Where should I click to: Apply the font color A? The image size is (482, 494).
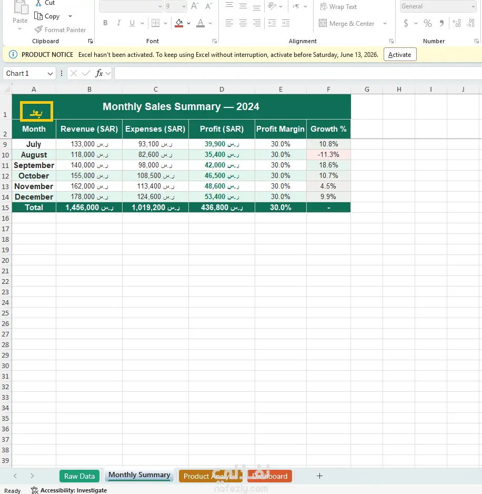(x=200, y=23)
